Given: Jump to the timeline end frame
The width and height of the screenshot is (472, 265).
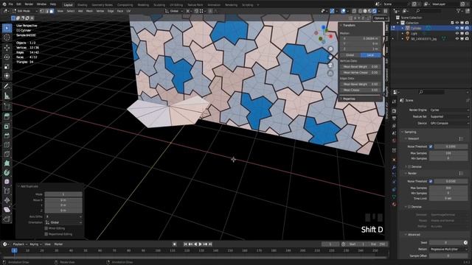Looking at the screenshot, I should coord(210,244).
